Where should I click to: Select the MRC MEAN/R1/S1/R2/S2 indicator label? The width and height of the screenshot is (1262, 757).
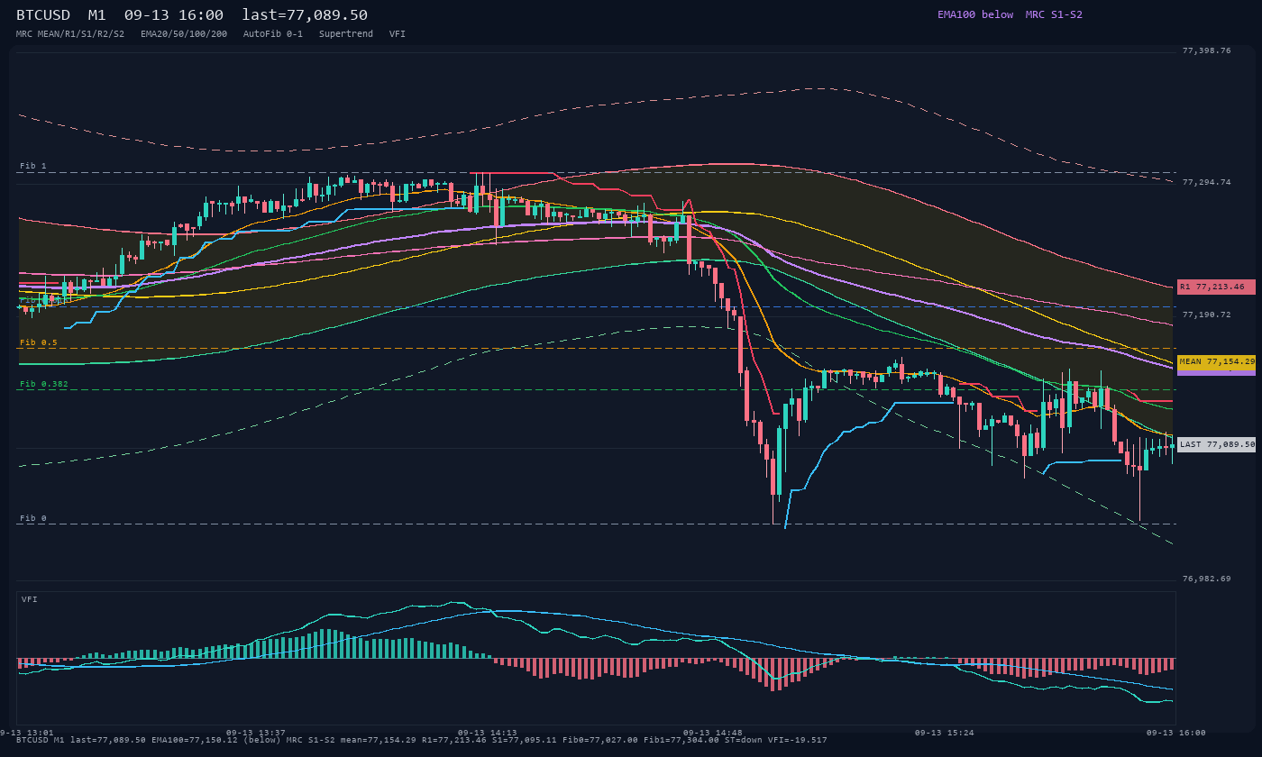70,33
